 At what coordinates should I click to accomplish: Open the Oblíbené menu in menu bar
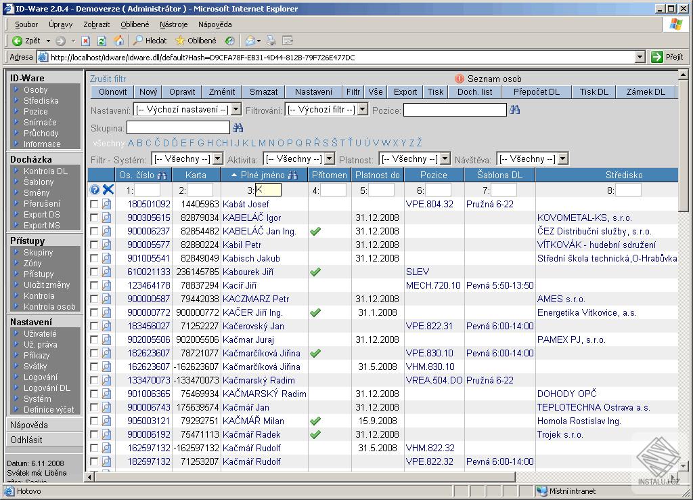(135, 24)
